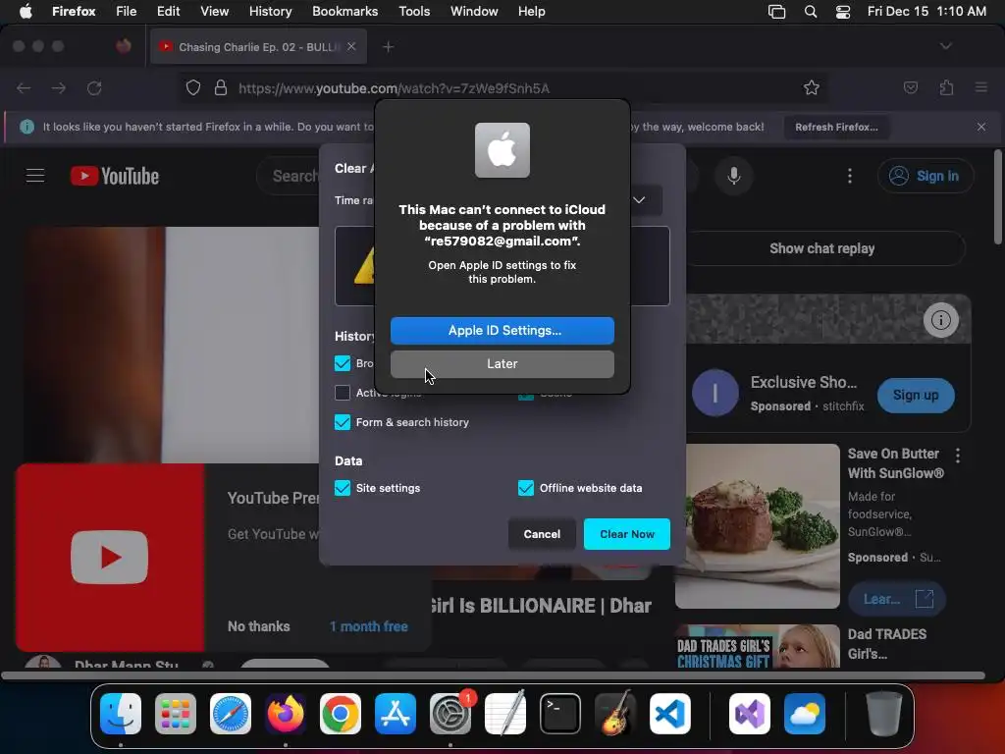Toggle the Form & search history checkbox

coord(343,422)
